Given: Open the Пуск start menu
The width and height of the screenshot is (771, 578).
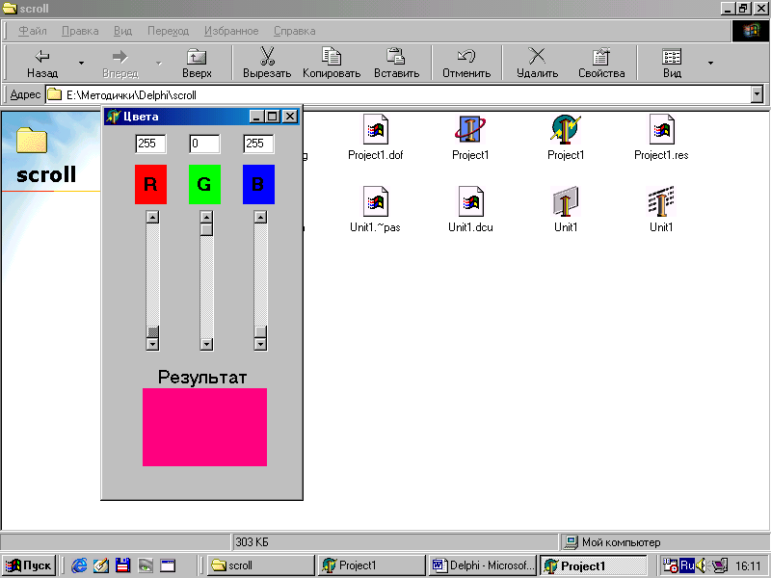Looking at the screenshot, I should coord(29,565).
